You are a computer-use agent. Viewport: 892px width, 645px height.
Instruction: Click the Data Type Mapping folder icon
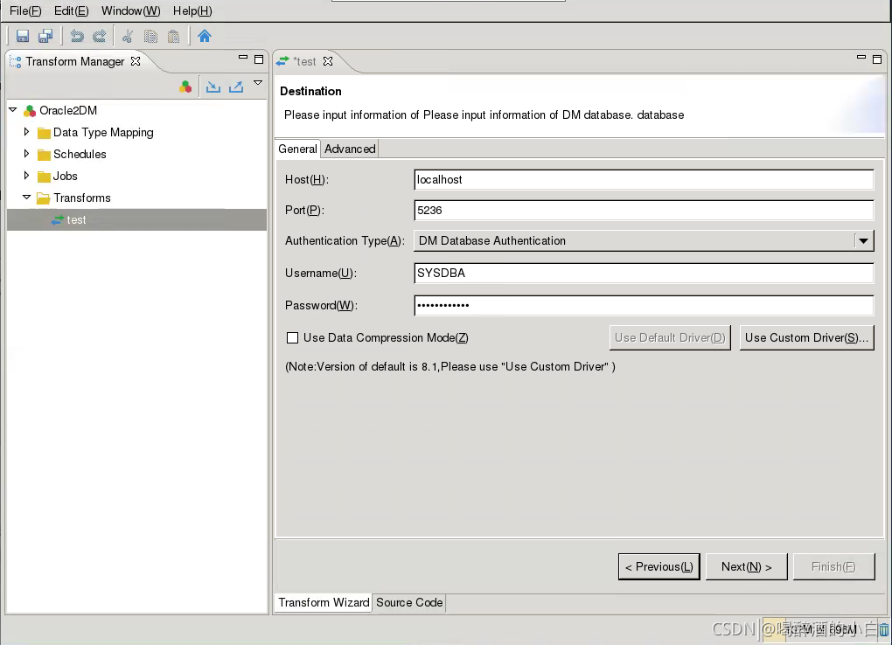[x=44, y=133]
